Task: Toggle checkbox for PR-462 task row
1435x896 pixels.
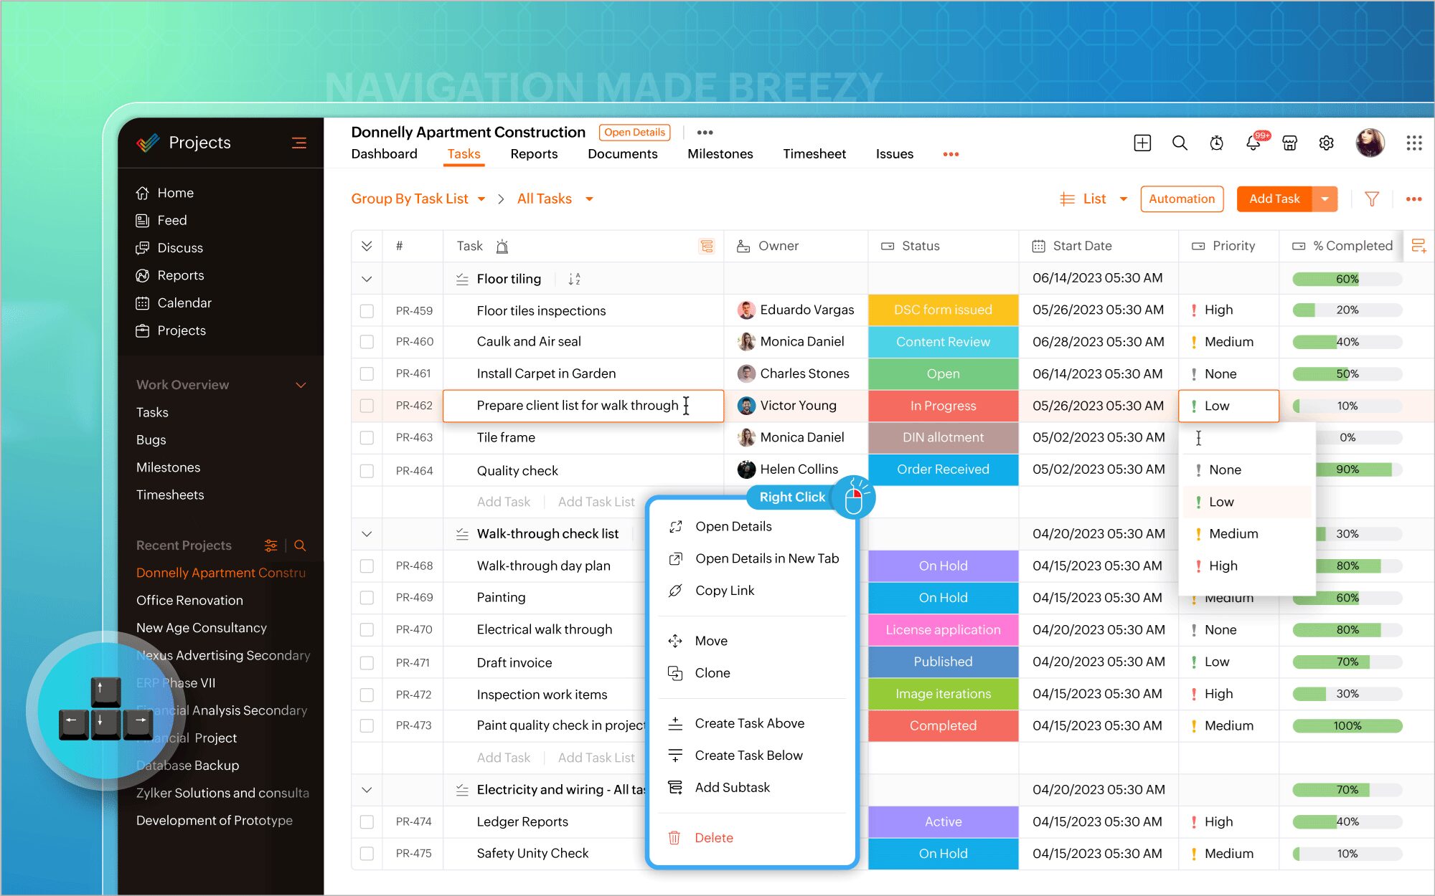Action: click(367, 406)
